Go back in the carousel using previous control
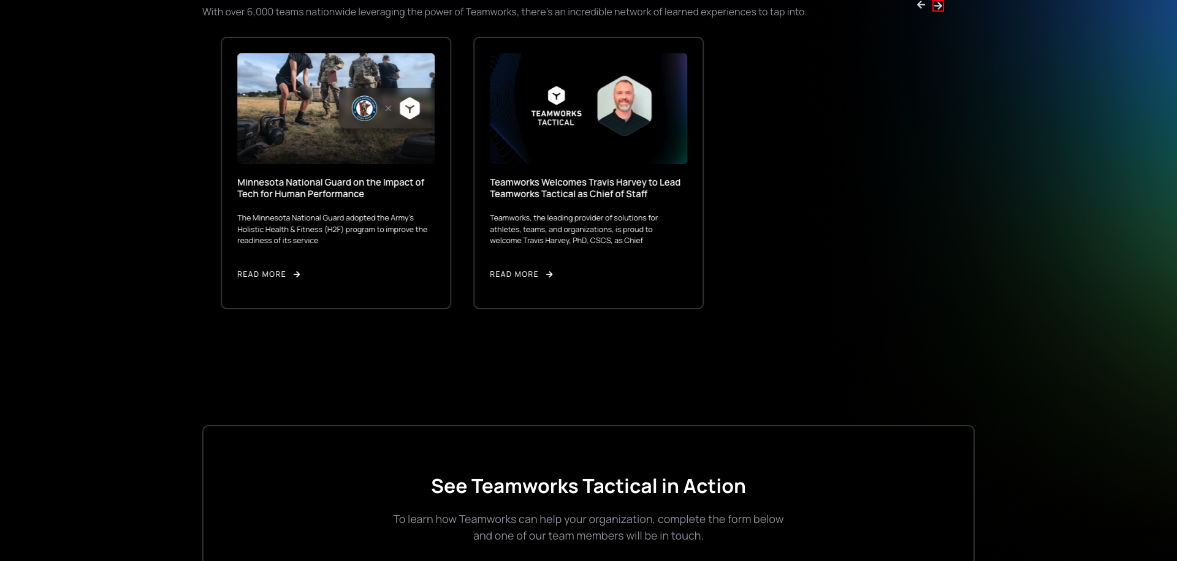Viewport: 1177px width, 561px height. 921,5
